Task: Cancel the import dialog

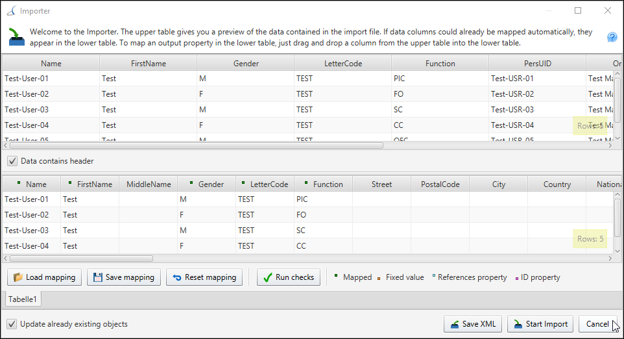Action: [x=597, y=324]
